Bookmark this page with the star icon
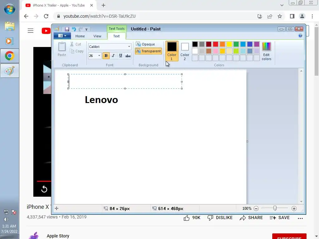This screenshot has width=319, height=239. pyautogui.click(x=280, y=16)
